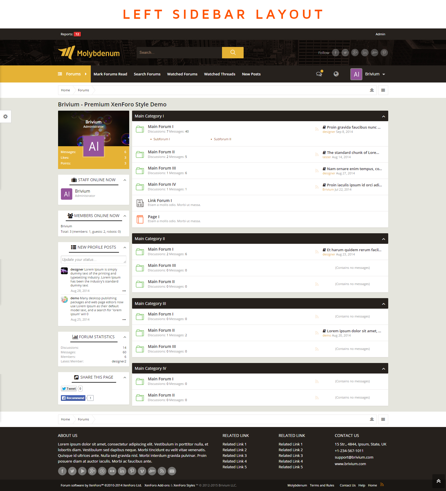Screen dimensions: 446x491
Task: Follow on Twitter in header
Action: tap(345, 53)
